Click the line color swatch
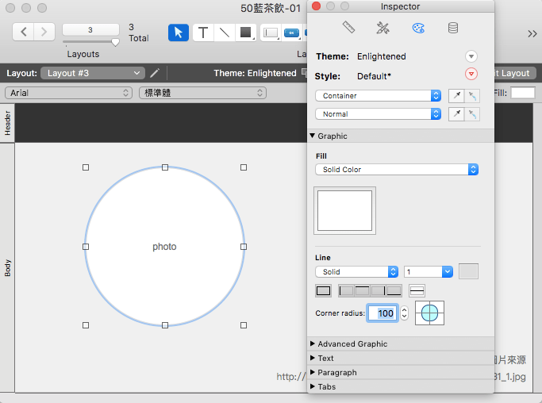Viewport: 542px width, 403px height. tap(468, 271)
